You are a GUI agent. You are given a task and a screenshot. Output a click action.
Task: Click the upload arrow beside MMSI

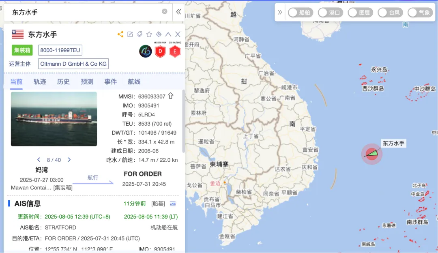pyautogui.click(x=171, y=96)
